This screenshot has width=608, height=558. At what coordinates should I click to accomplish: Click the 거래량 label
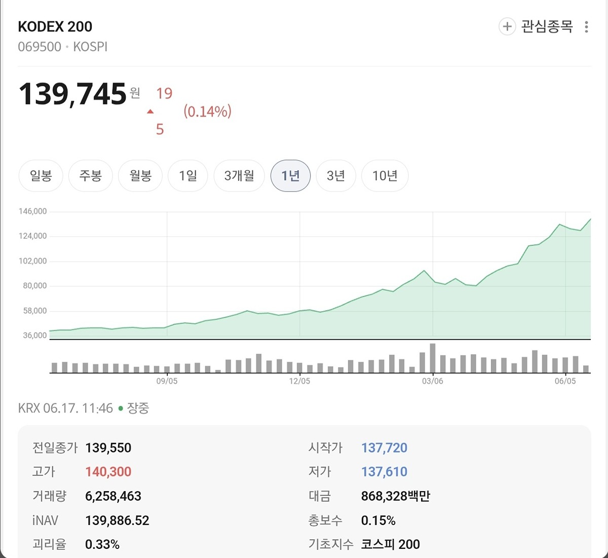(x=49, y=496)
